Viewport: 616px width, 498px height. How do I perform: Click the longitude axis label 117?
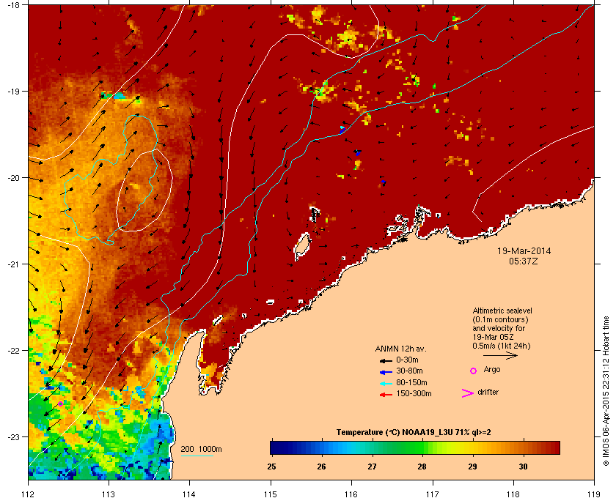433,494
